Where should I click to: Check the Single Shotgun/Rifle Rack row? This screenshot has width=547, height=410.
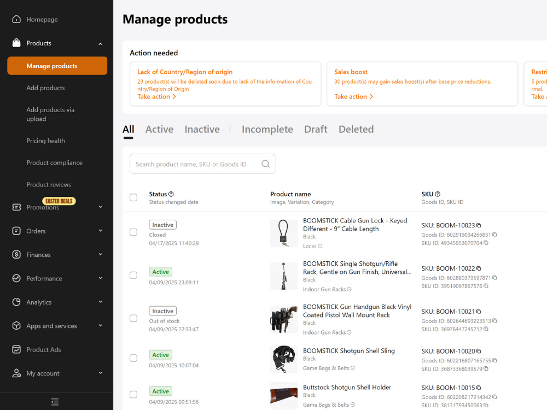[133, 276]
